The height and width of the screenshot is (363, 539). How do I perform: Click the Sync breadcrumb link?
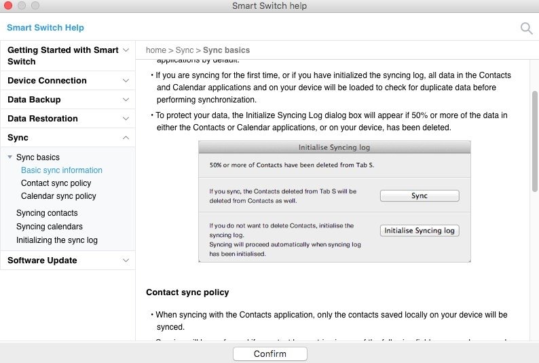point(185,50)
